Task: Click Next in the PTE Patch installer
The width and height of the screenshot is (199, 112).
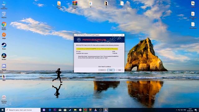Action: click(x=111, y=70)
